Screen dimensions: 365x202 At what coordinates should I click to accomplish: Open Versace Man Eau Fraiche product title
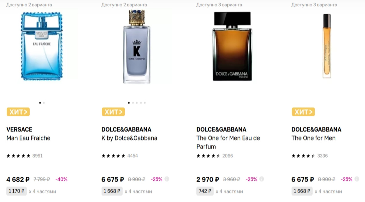click(28, 138)
